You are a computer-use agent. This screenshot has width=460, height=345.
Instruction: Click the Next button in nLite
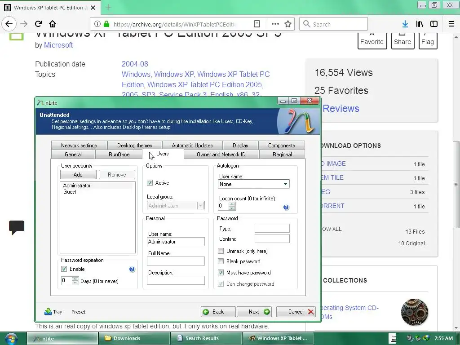pyautogui.click(x=254, y=312)
